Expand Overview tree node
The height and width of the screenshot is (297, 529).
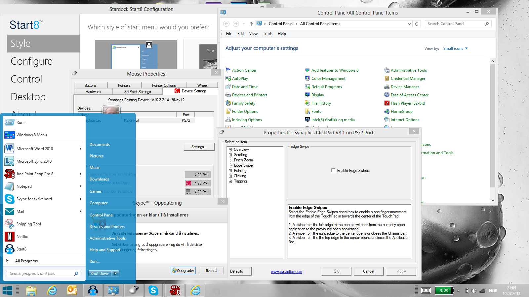(230, 149)
